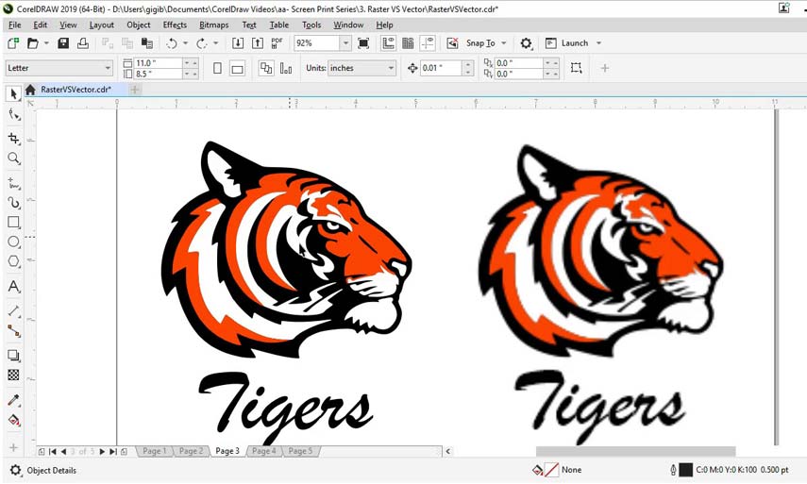Choose the Ellipse tool

13,242
